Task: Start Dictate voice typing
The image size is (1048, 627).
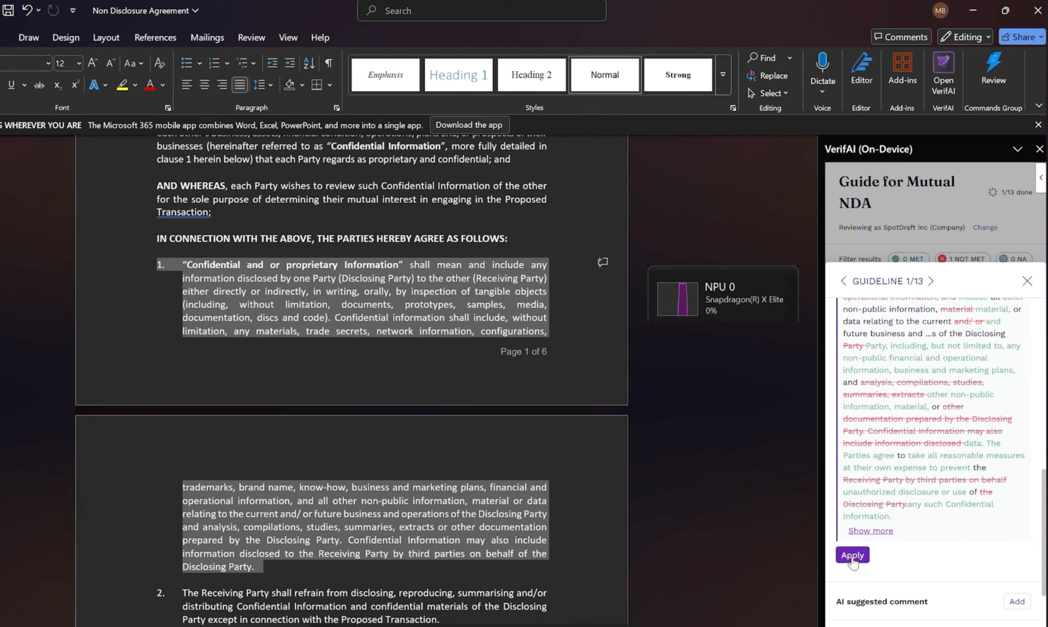Action: [823, 70]
